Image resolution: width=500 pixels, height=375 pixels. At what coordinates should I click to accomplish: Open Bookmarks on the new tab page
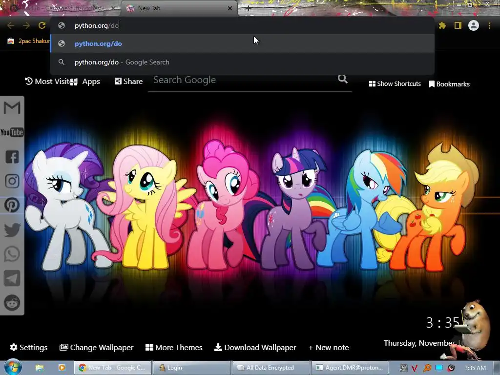point(449,84)
